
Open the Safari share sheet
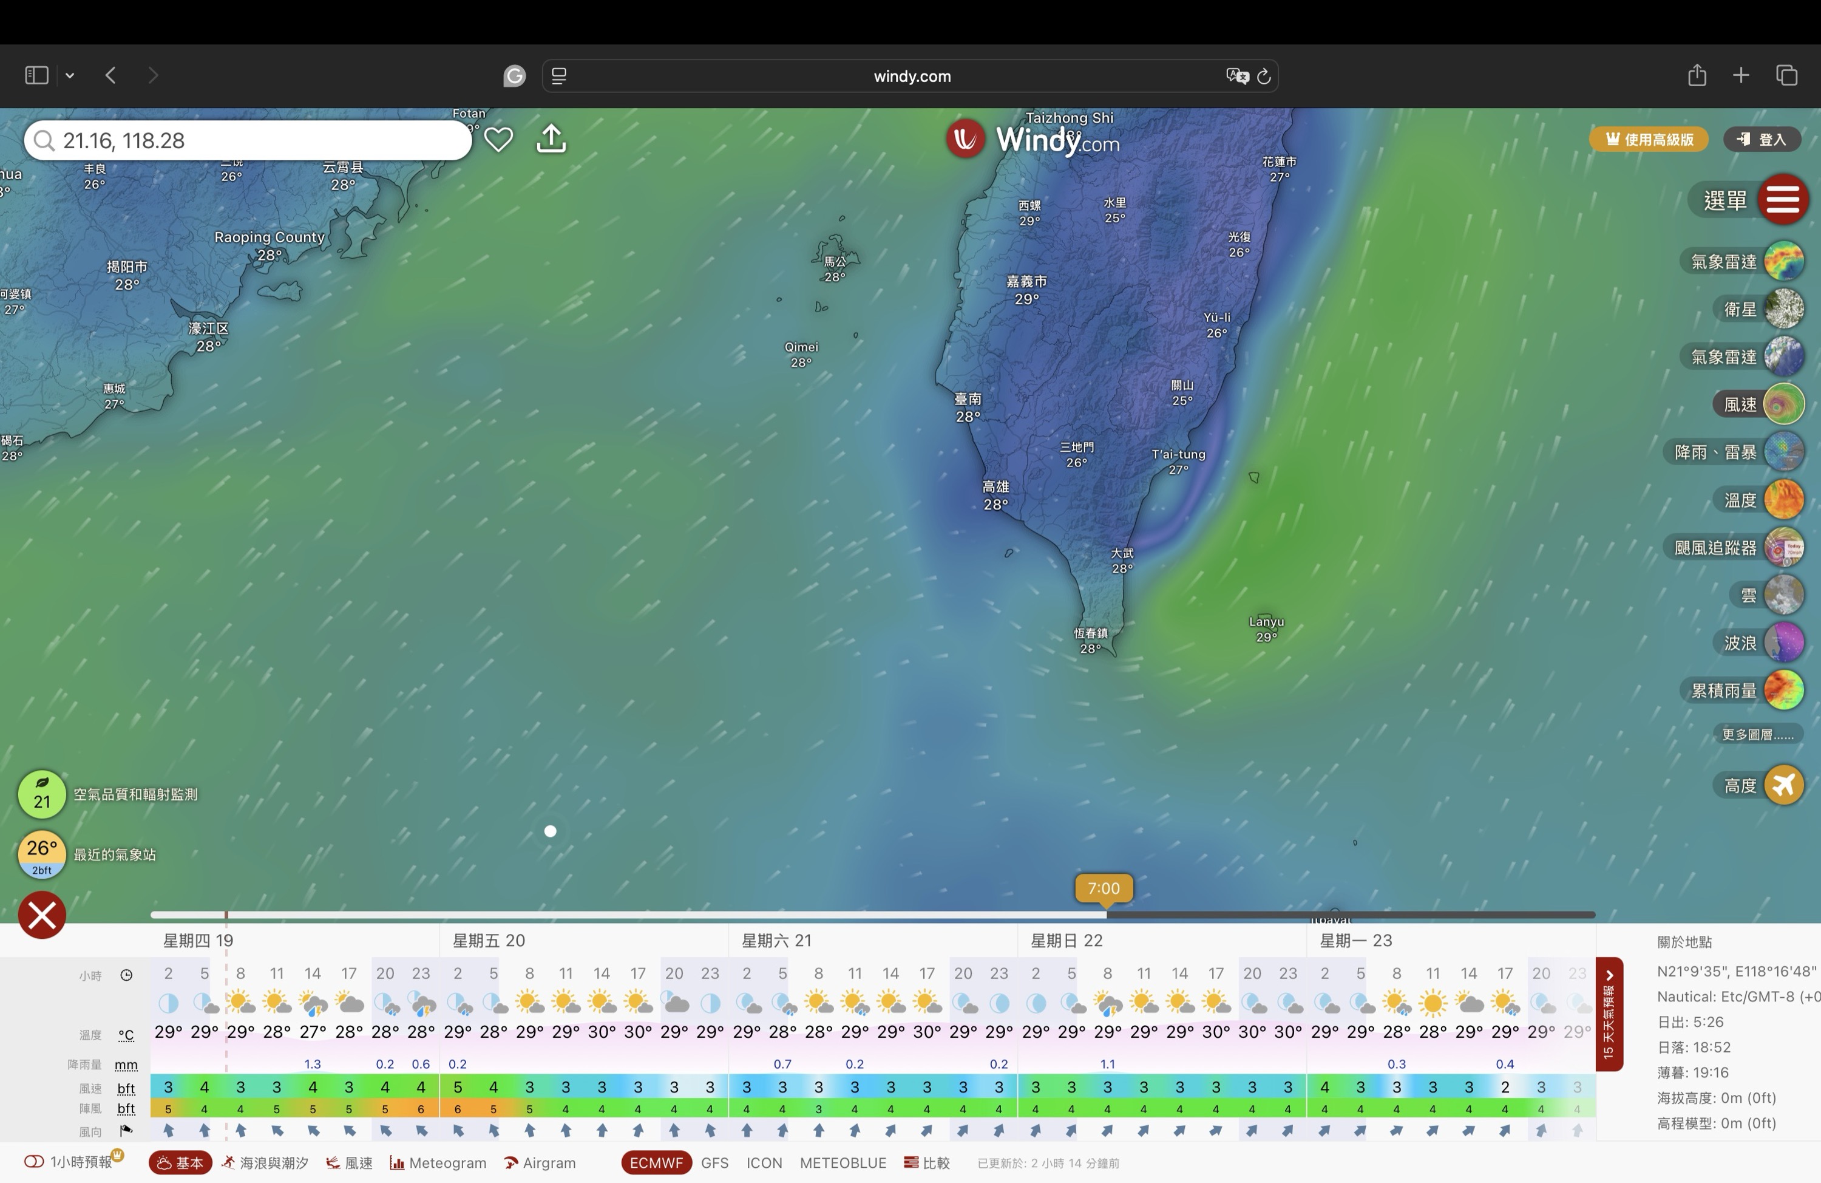[x=1697, y=75]
